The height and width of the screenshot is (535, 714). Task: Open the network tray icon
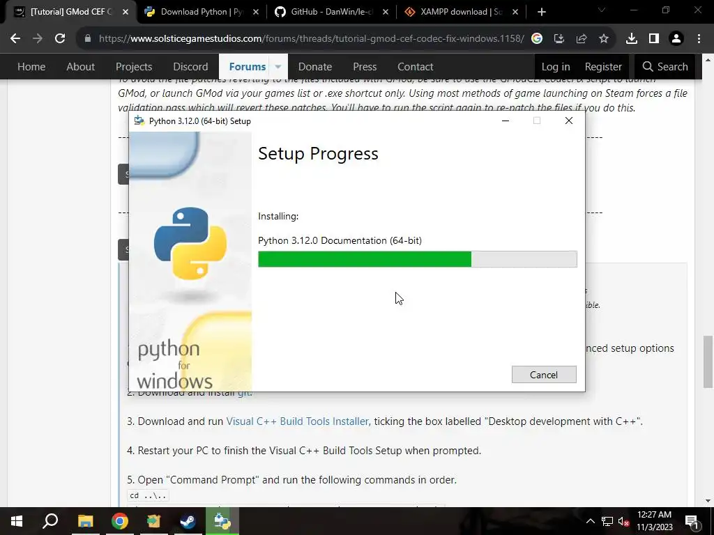point(607,521)
